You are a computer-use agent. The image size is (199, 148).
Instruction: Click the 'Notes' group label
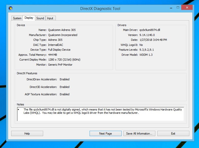coord(20,104)
